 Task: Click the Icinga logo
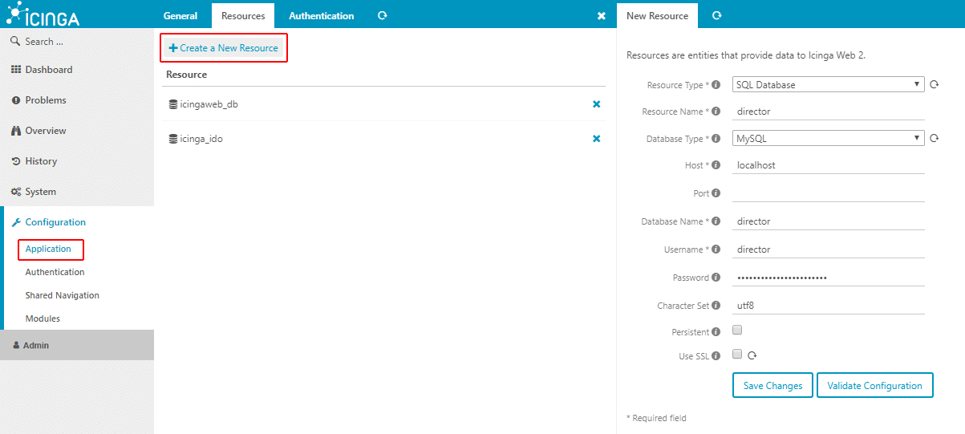[x=44, y=15]
